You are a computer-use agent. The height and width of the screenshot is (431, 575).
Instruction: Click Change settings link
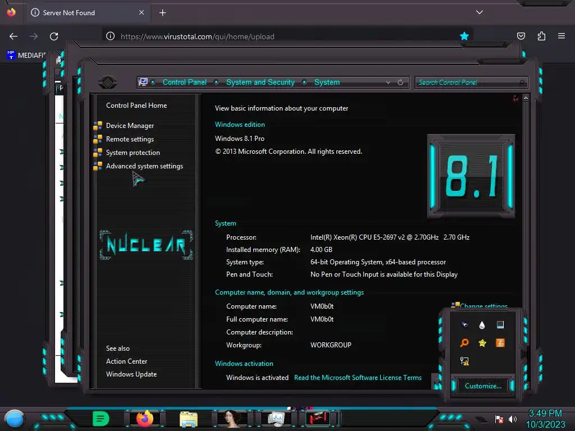point(483,306)
